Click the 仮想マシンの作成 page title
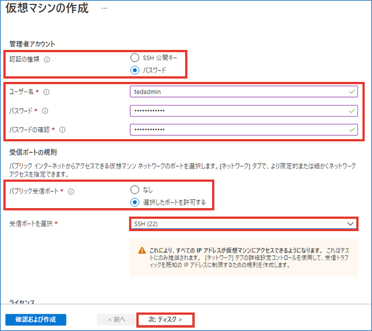 (47, 8)
